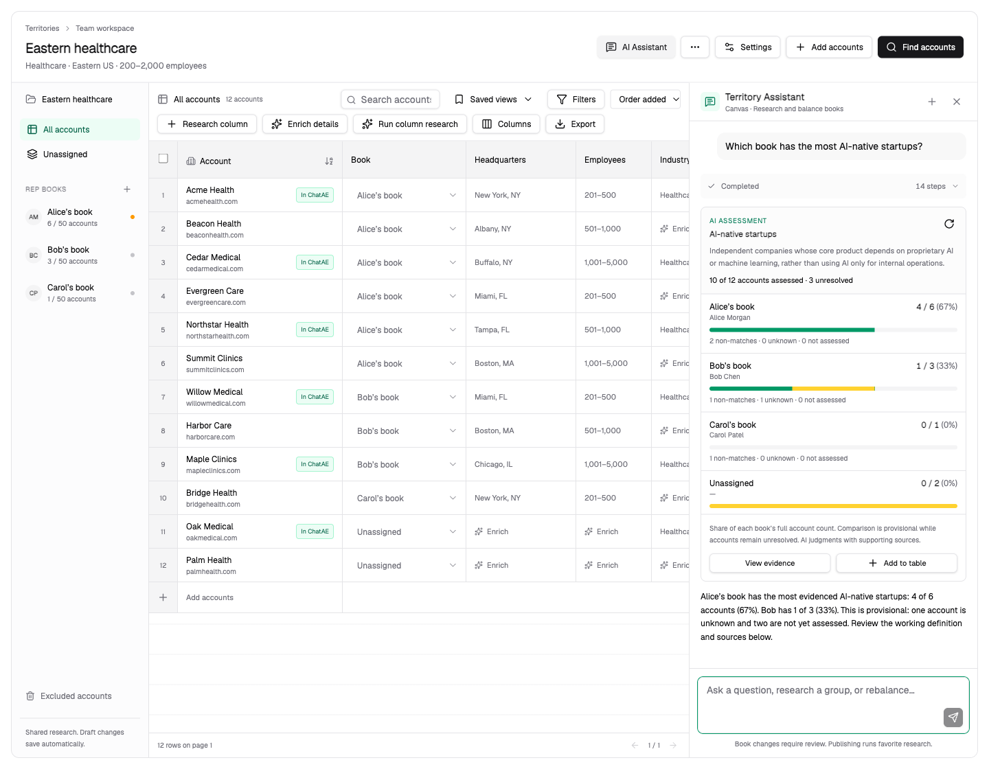Go to next page arrow in pagination

coord(674,745)
